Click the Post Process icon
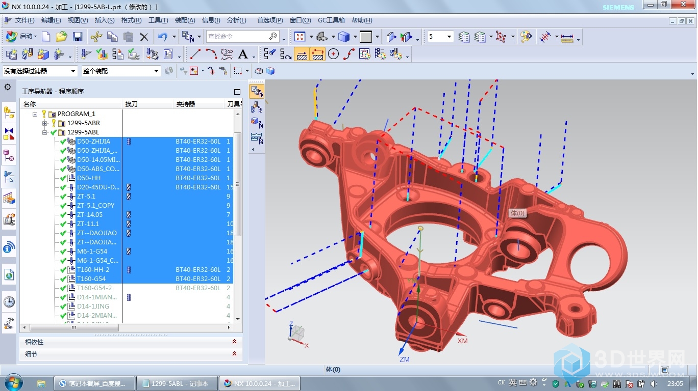Screen dimensions: 698x391 coord(152,54)
